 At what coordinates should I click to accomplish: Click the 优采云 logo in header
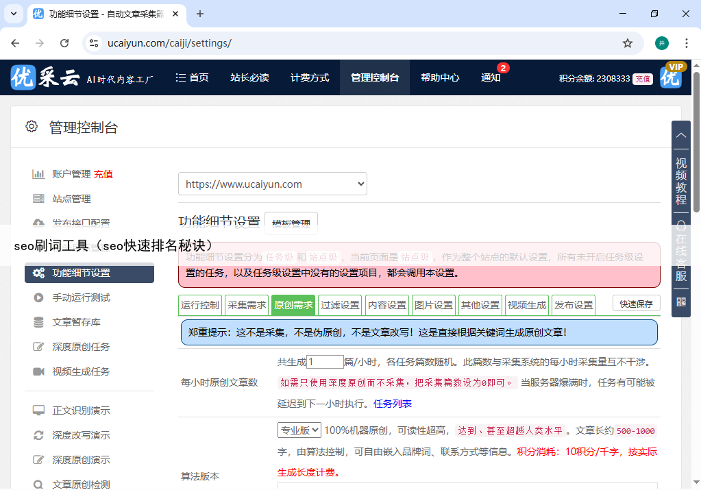click(x=45, y=77)
